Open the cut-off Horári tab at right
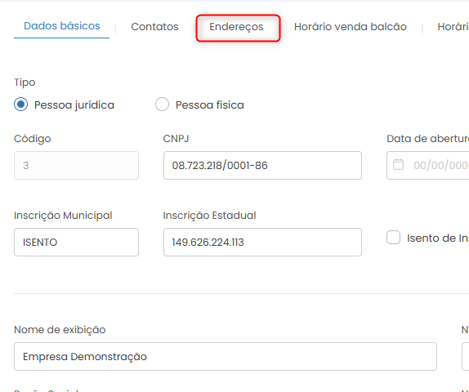469x392 pixels. pyautogui.click(x=453, y=27)
